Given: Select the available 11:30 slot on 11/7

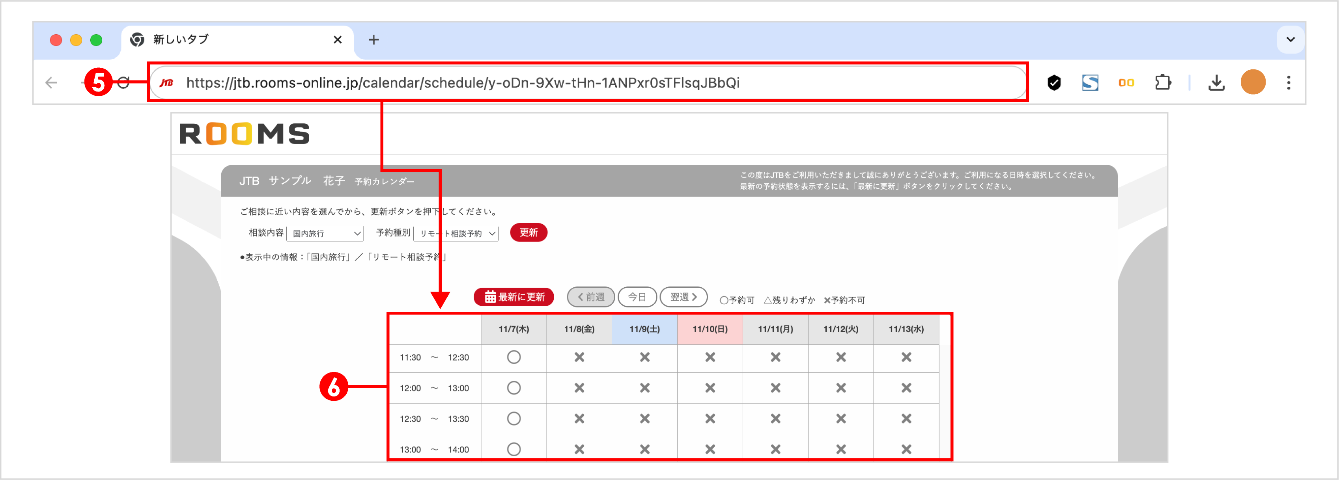Looking at the screenshot, I should 514,357.
